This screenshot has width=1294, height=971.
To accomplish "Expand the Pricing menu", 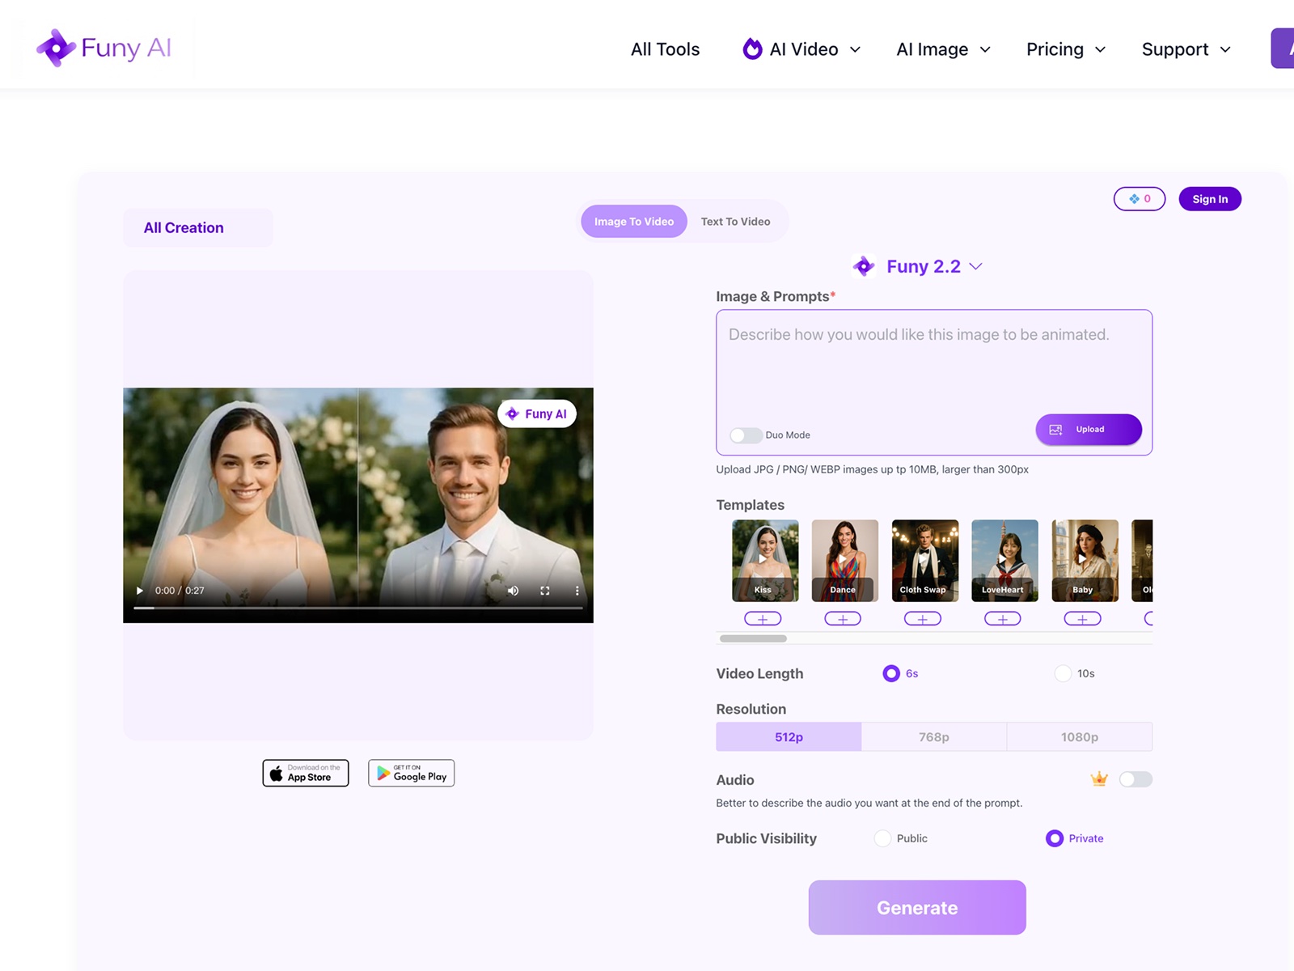I will coord(1065,49).
